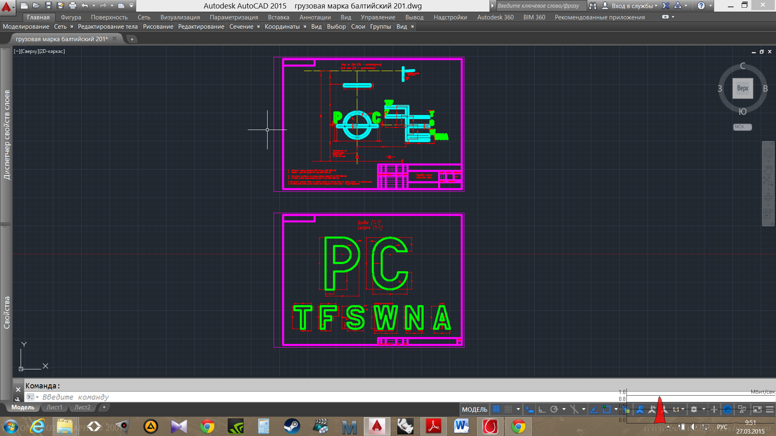Screen dimensions: 776x436
Task: Toggle polar tracking in status bar
Action: point(554,409)
